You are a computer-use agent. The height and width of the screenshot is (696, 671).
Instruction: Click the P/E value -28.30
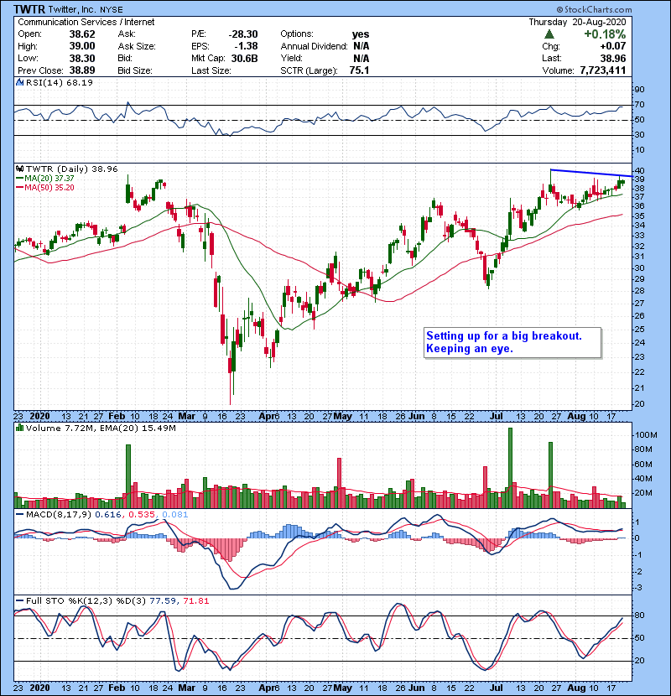(243, 34)
